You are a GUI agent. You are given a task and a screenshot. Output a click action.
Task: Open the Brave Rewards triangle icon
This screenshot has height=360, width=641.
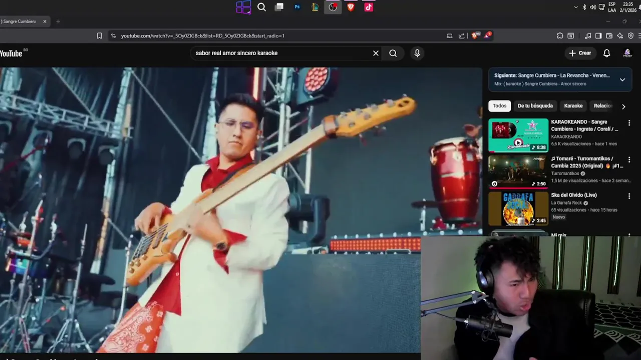point(487,35)
